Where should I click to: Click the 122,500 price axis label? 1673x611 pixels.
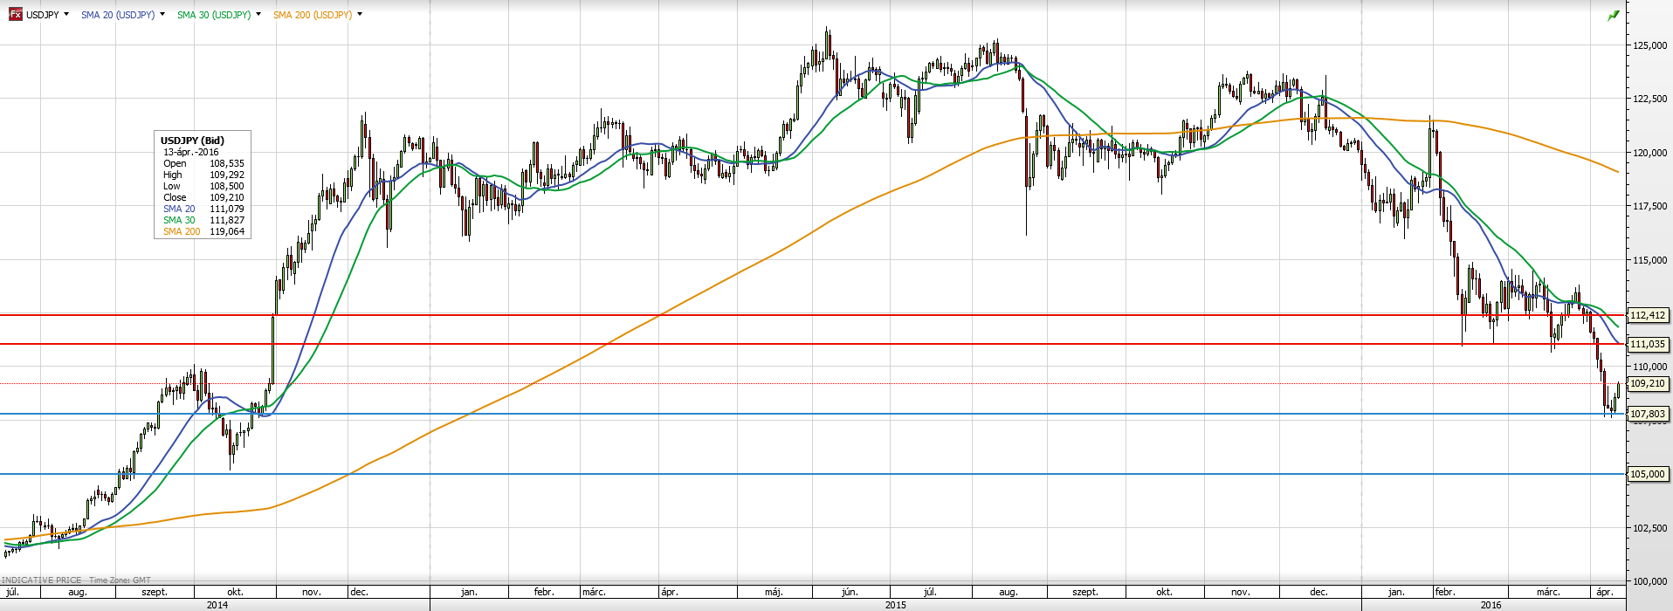tap(1649, 99)
